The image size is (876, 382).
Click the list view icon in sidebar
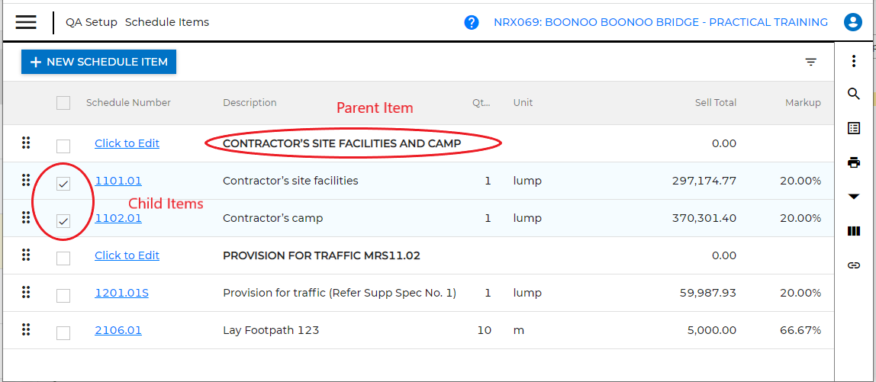coord(854,128)
